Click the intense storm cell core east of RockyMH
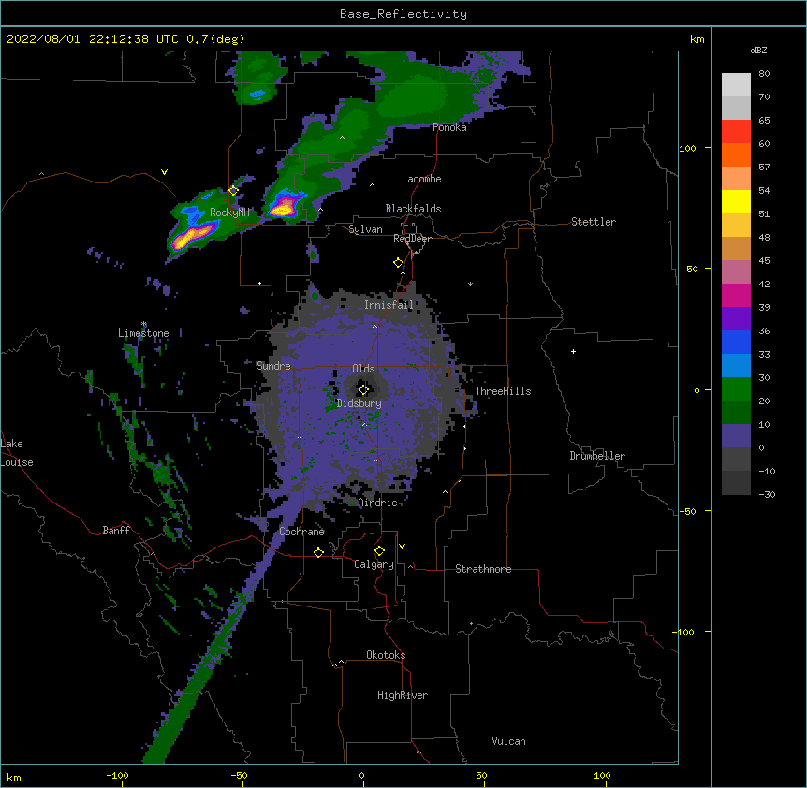 point(282,208)
